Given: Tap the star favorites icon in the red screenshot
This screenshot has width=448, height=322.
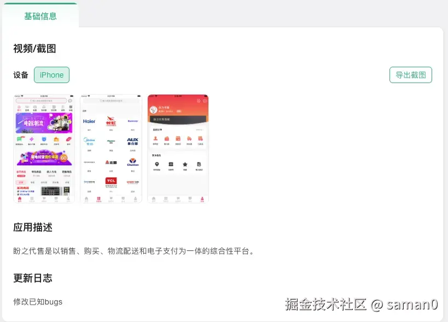Looking at the screenshot, I should 184,164.
